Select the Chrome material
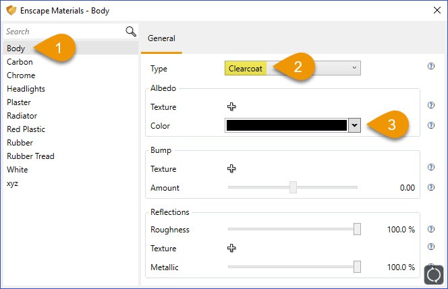 (x=21, y=75)
